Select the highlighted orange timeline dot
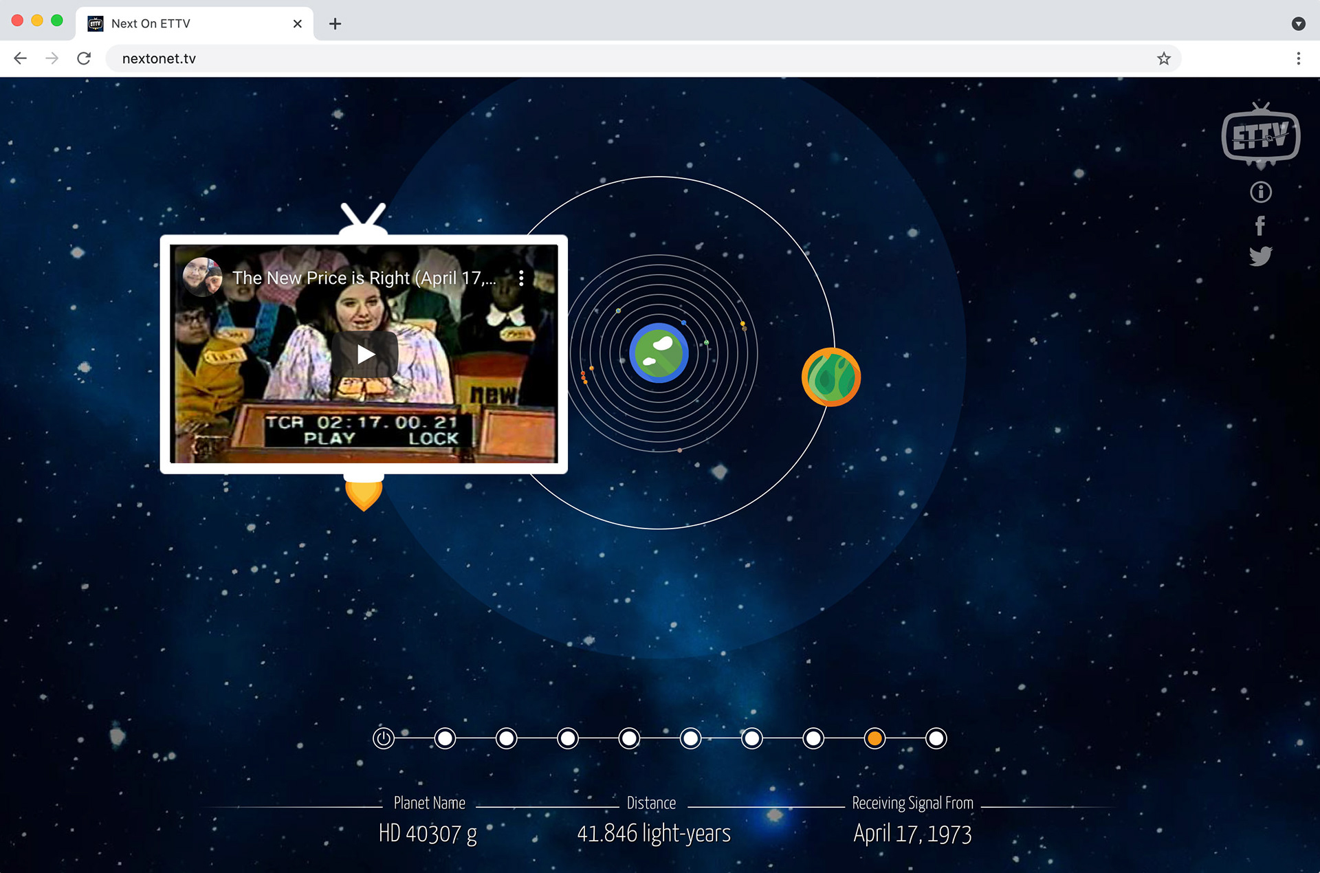Image resolution: width=1320 pixels, height=873 pixels. (x=874, y=738)
